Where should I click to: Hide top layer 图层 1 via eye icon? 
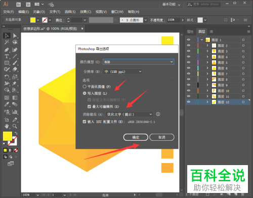tap(189, 39)
